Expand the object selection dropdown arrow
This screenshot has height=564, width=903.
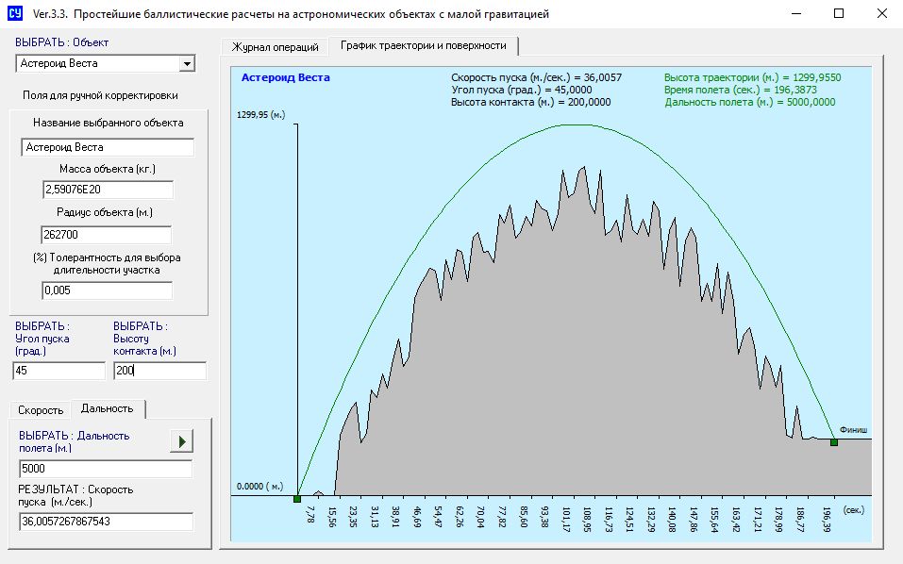pos(187,63)
